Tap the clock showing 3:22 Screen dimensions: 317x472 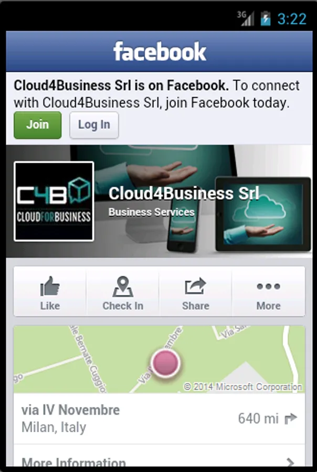click(x=292, y=19)
